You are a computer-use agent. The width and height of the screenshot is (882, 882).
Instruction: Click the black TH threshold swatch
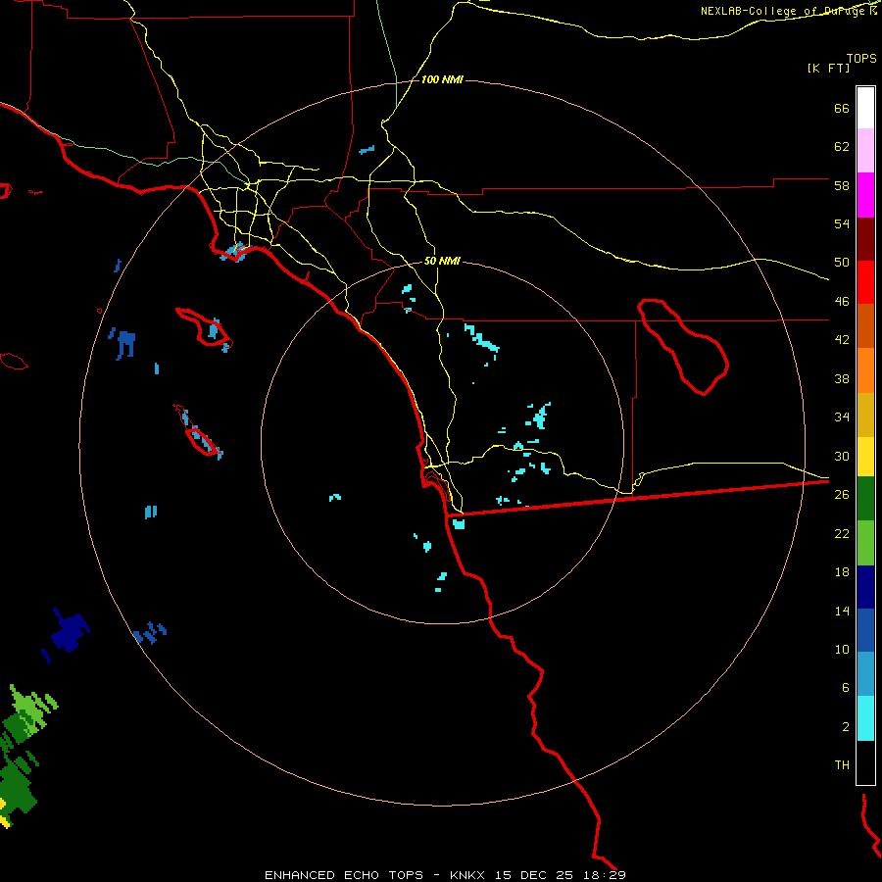point(865,762)
